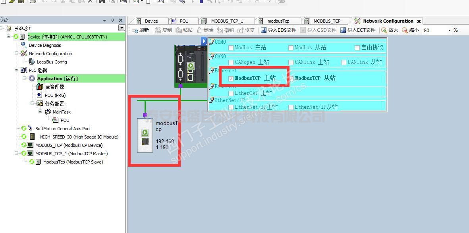Click the 缩小 zoom out magnifier icon
This screenshot has height=233, width=469.
405,30
